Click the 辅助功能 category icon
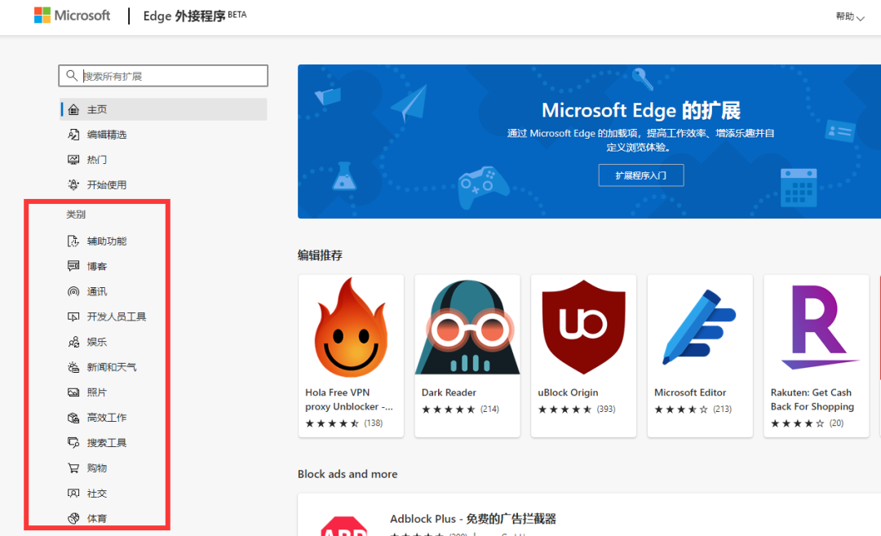This screenshot has width=881, height=536. click(x=73, y=241)
